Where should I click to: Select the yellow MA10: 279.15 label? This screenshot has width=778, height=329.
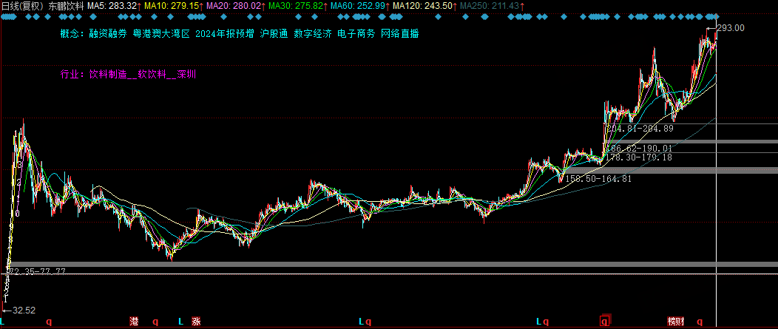[x=171, y=6]
